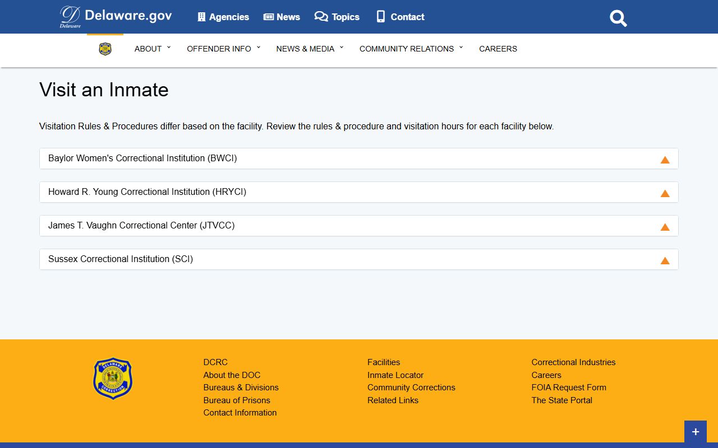Go to the Careers menu item

pyautogui.click(x=498, y=49)
